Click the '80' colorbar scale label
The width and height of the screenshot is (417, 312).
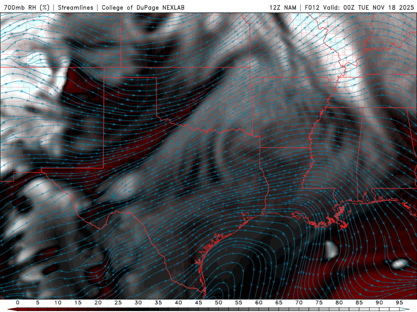tap(339, 303)
